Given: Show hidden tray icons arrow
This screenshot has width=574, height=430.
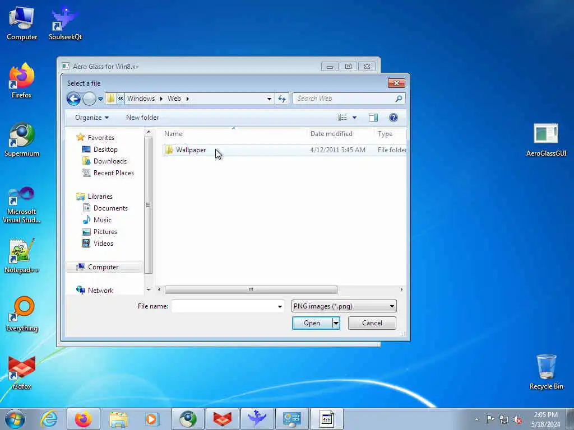Looking at the screenshot, I should (476, 419).
